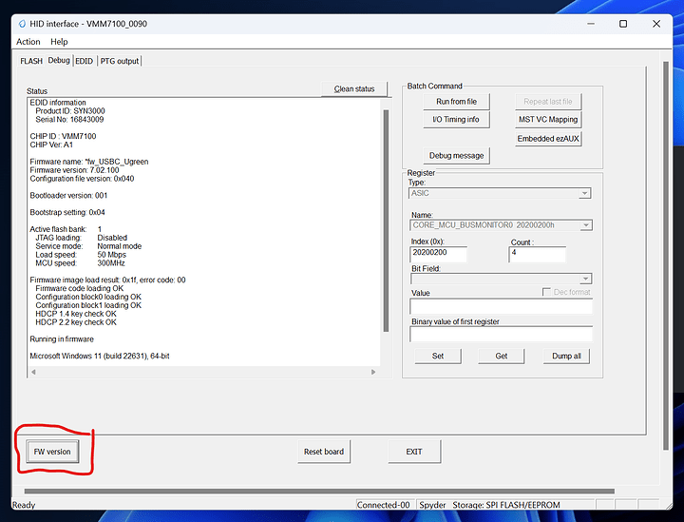Open Embedded ezAUX
This screenshot has height=522, width=684.
pos(548,139)
